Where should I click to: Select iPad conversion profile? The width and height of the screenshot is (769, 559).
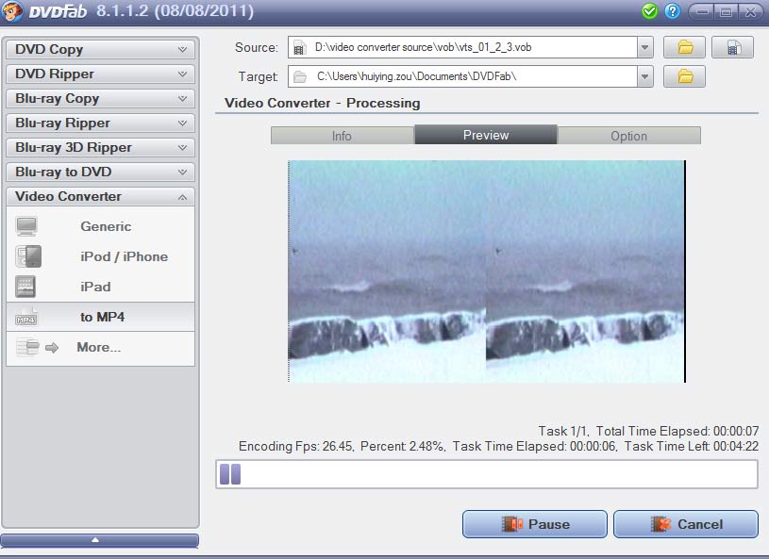point(101,287)
